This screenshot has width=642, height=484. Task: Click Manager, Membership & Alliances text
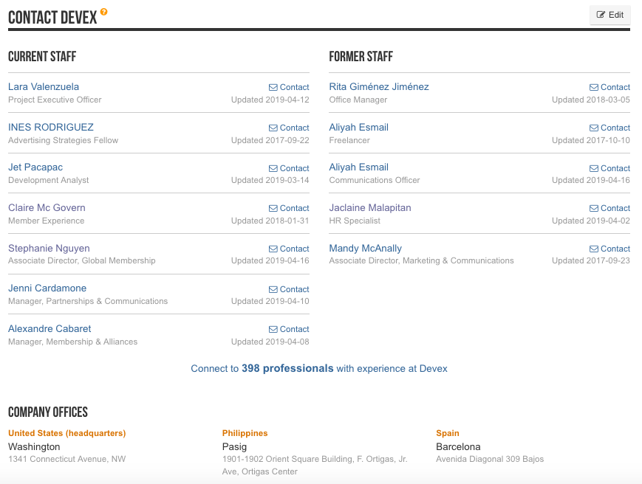[x=72, y=342]
